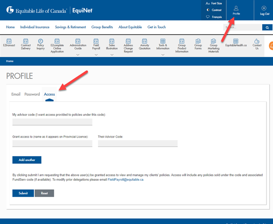This screenshot has height=224, width=273.
Task: Expand the Sales Illustration chevron
Action: click(x=112, y=55)
